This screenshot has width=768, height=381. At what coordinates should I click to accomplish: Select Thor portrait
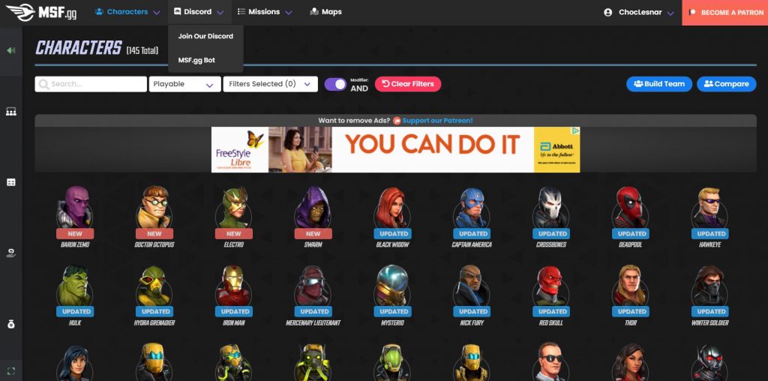click(630, 285)
